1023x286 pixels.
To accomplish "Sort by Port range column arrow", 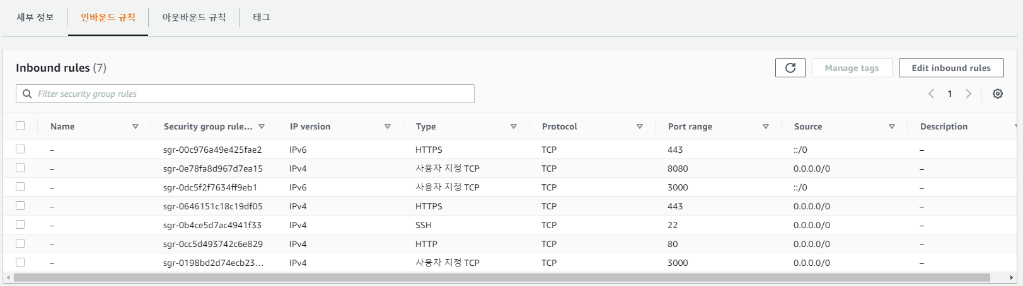I will (x=765, y=126).
